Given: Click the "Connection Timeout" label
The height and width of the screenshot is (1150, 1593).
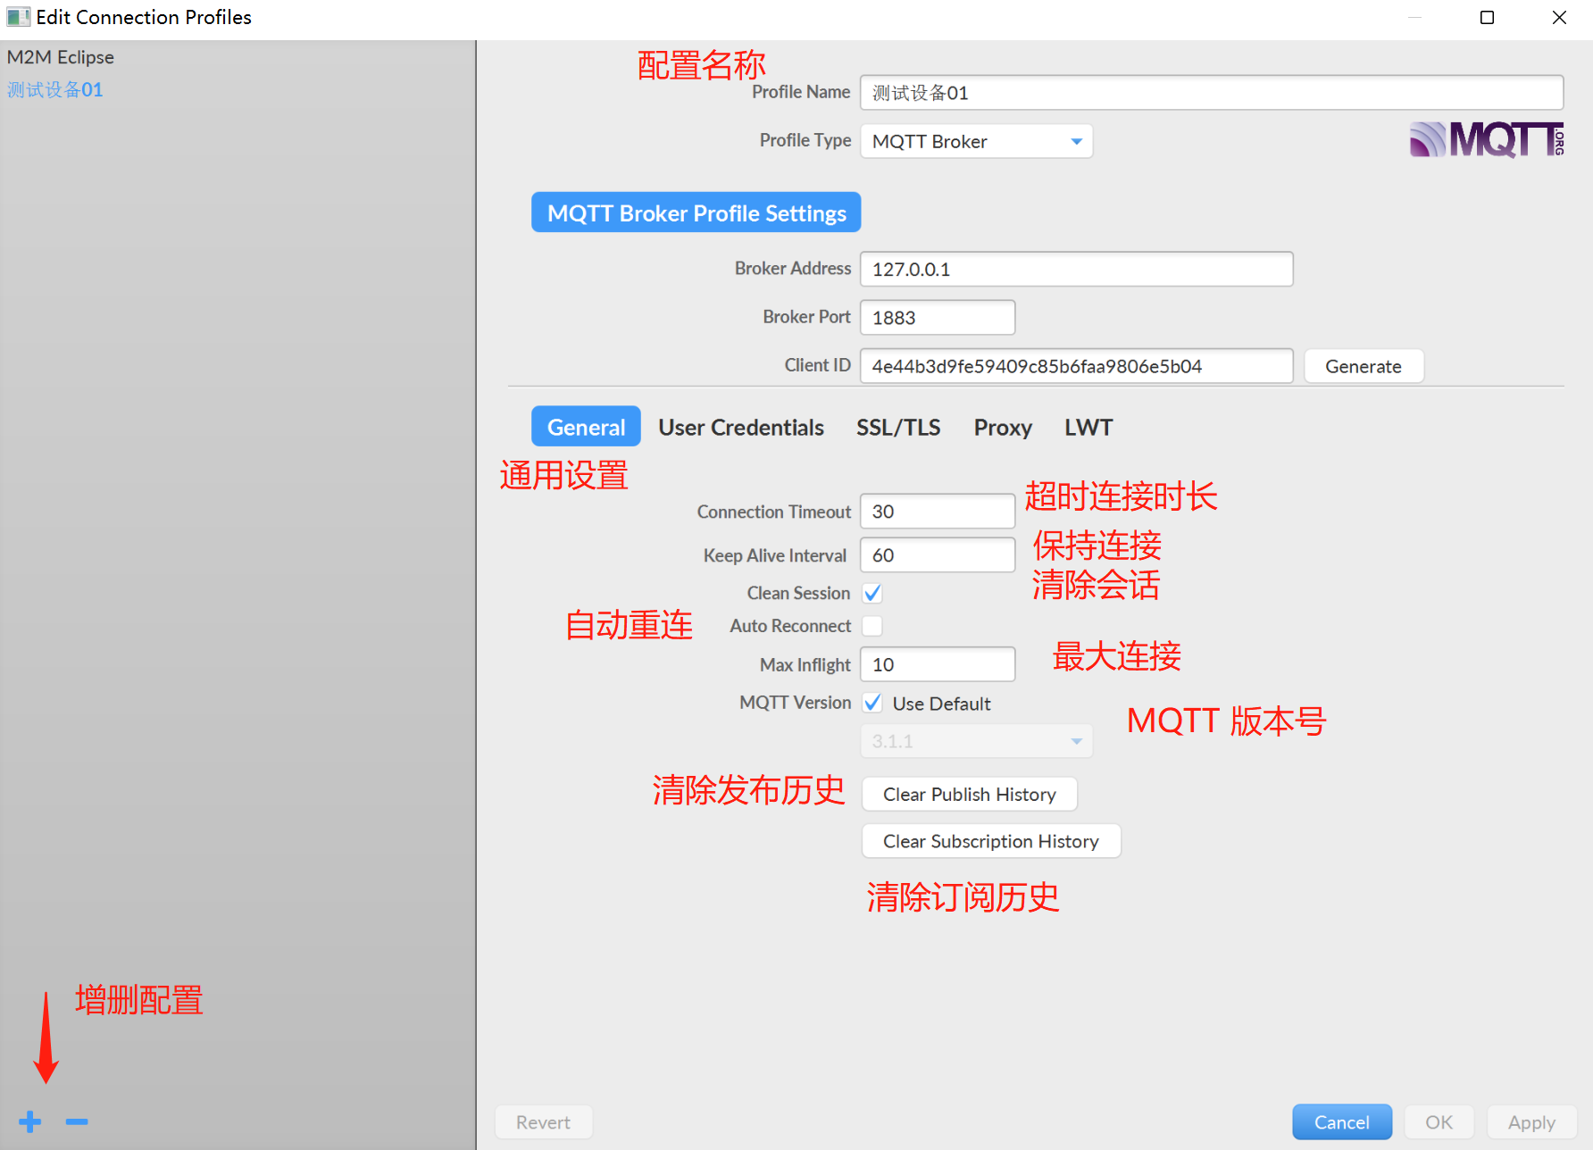Looking at the screenshot, I should click(x=774, y=512).
